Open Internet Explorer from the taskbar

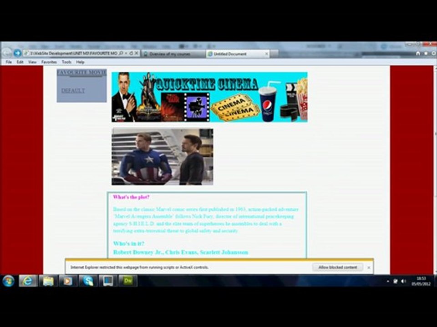[28, 281]
